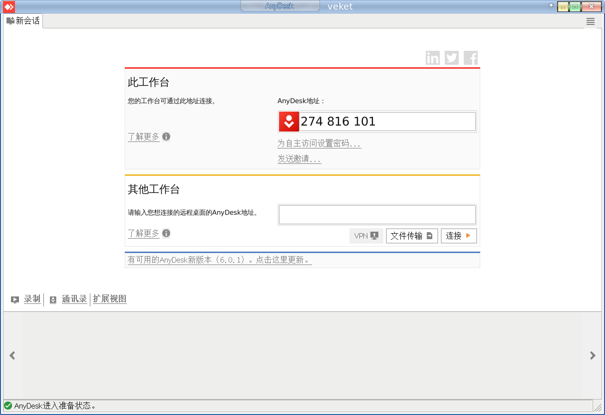This screenshot has width=605, height=415.
Task: Show next items with the right arrow
Action: pos(593,356)
